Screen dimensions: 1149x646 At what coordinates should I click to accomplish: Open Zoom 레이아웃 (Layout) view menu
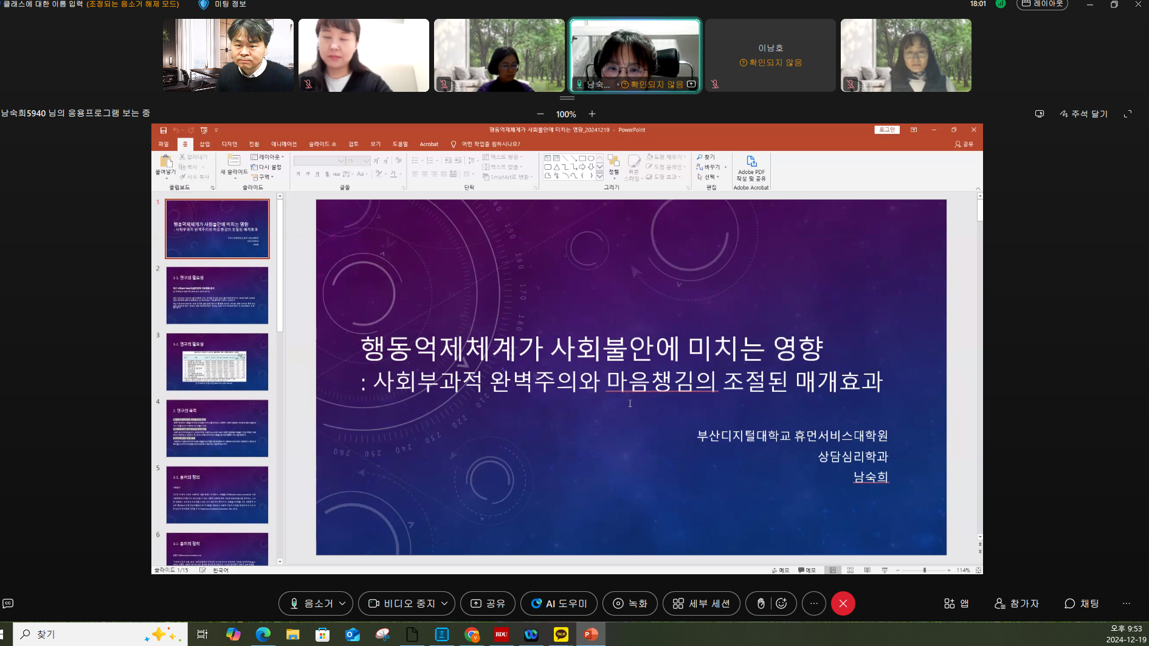[x=1042, y=4]
